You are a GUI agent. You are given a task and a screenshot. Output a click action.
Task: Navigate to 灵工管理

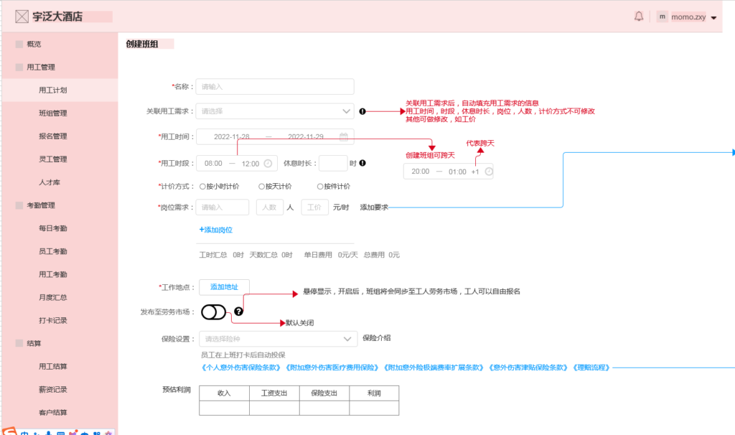coord(52,159)
